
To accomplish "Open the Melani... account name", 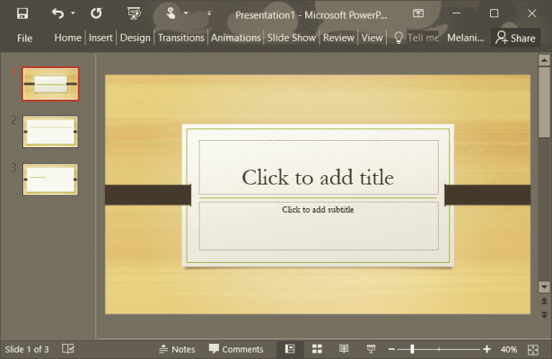I will (466, 38).
